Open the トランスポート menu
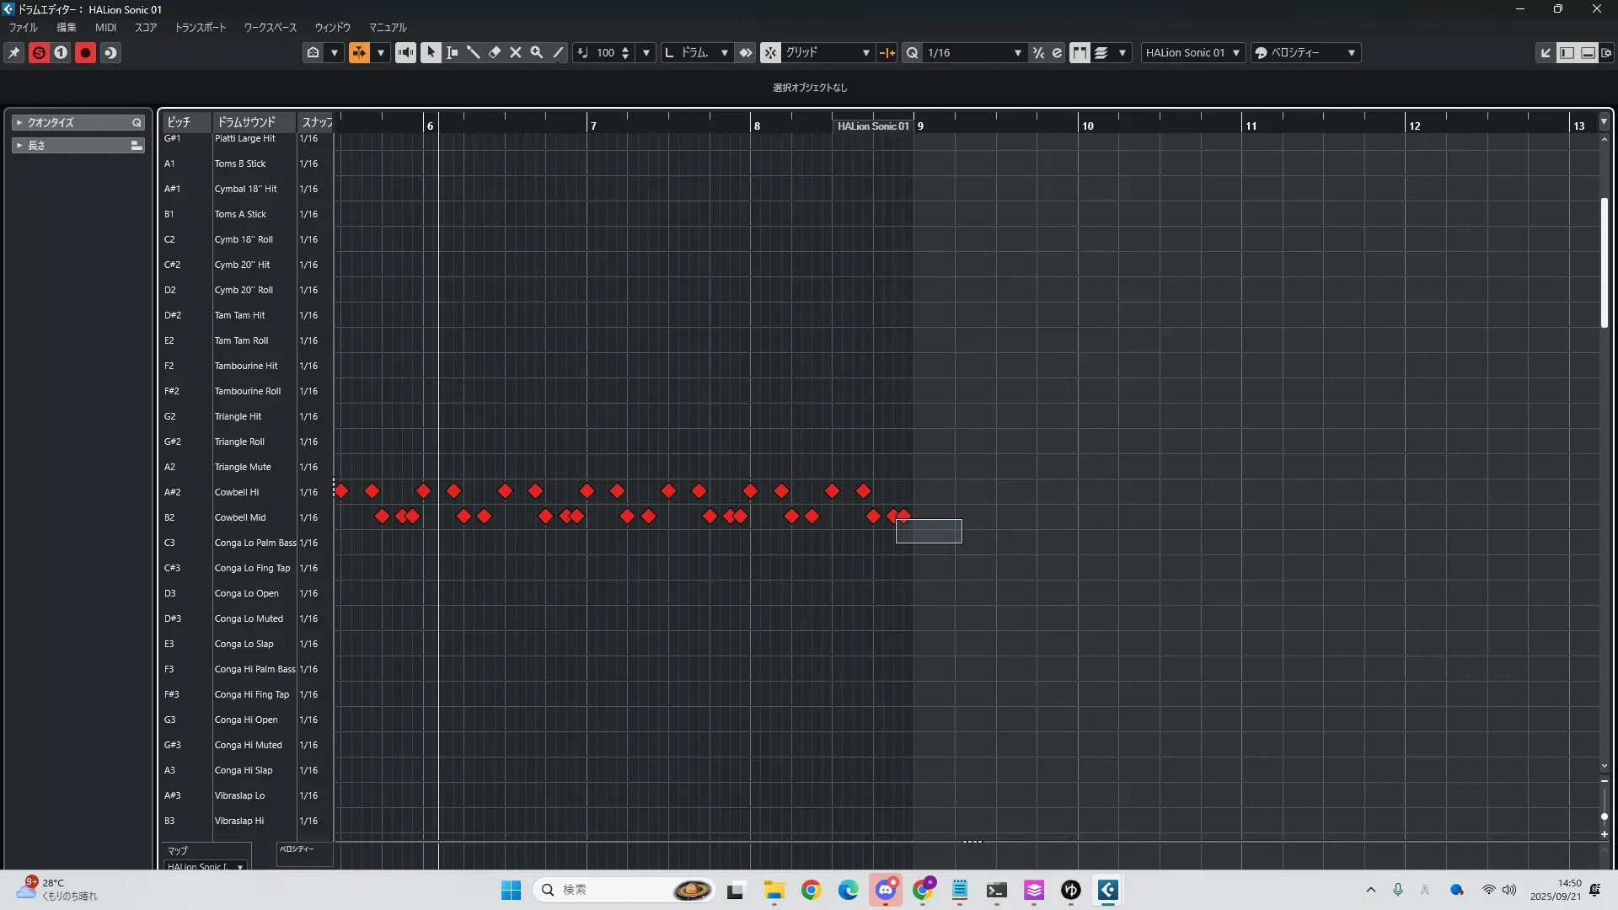Image resolution: width=1618 pixels, height=910 pixels. (200, 27)
